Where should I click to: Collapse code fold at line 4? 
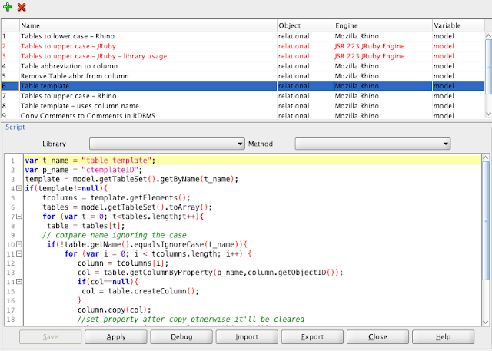click(18, 188)
